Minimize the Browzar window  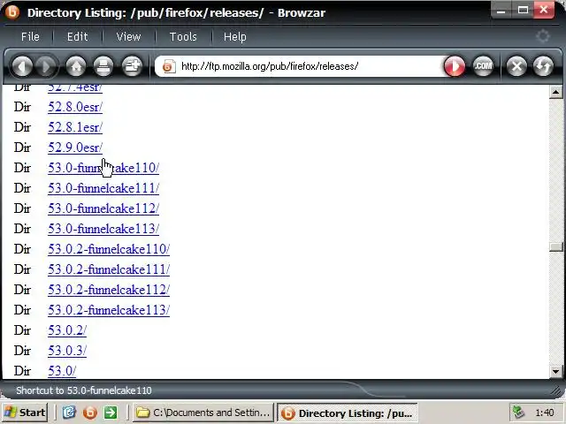501,10
